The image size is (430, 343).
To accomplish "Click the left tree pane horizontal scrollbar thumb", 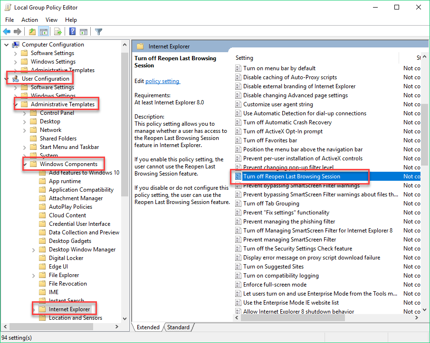I will pos(51,326).
